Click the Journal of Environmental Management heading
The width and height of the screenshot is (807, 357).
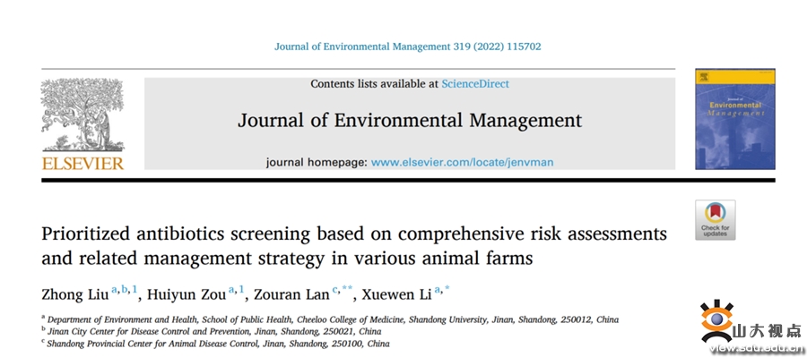click(410, 120)
